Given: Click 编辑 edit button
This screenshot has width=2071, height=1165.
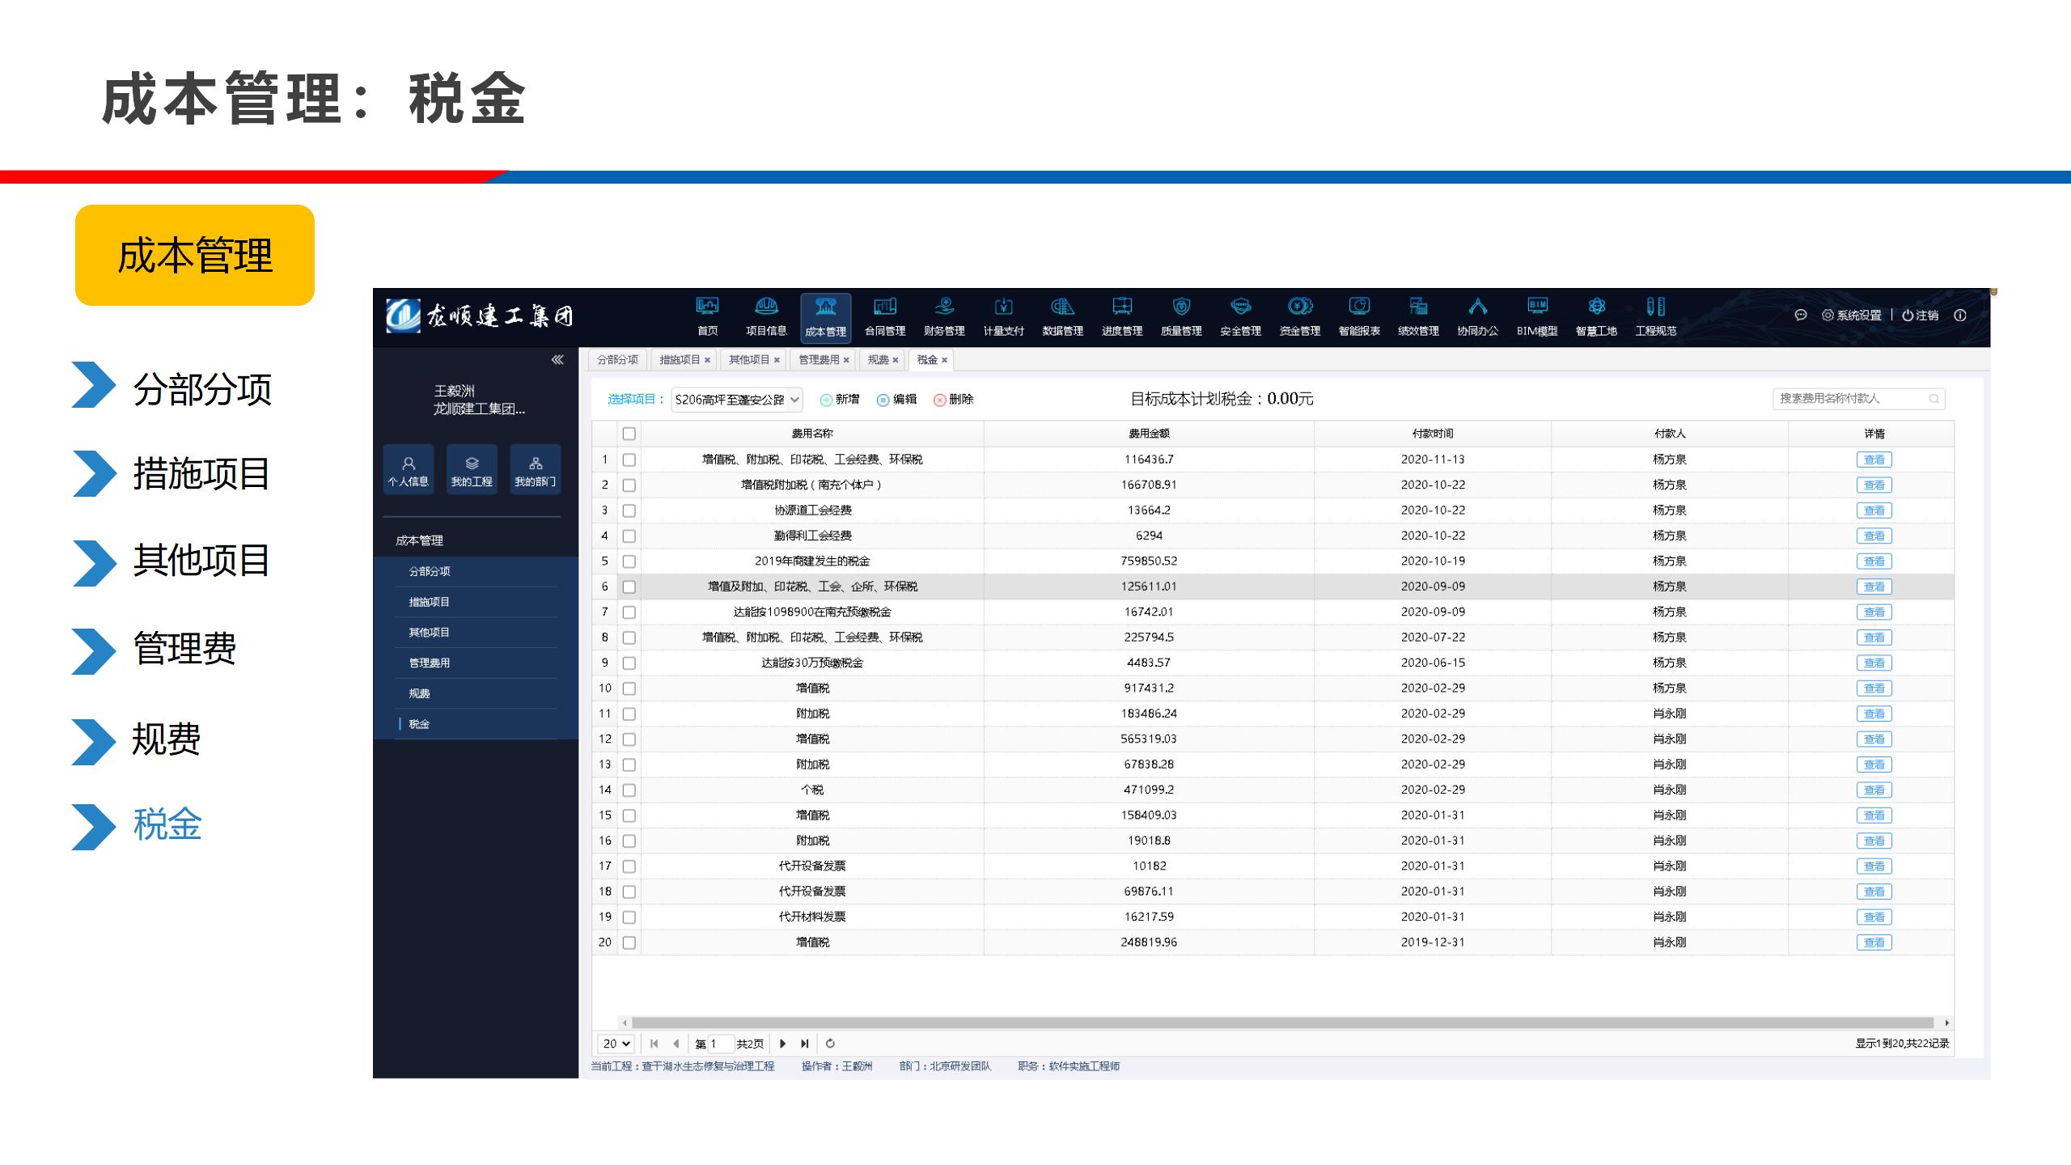Looking at the screenshot, I should click(x=897, y=400).
